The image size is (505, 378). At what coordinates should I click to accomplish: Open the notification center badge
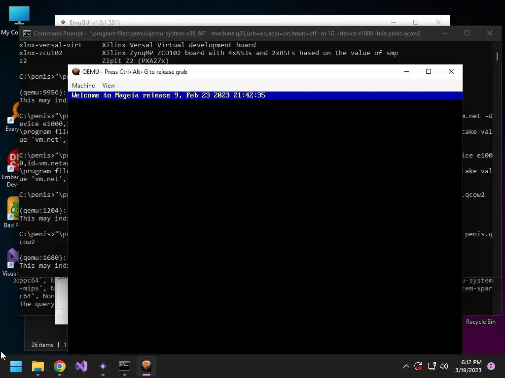(x=491, y=366)
